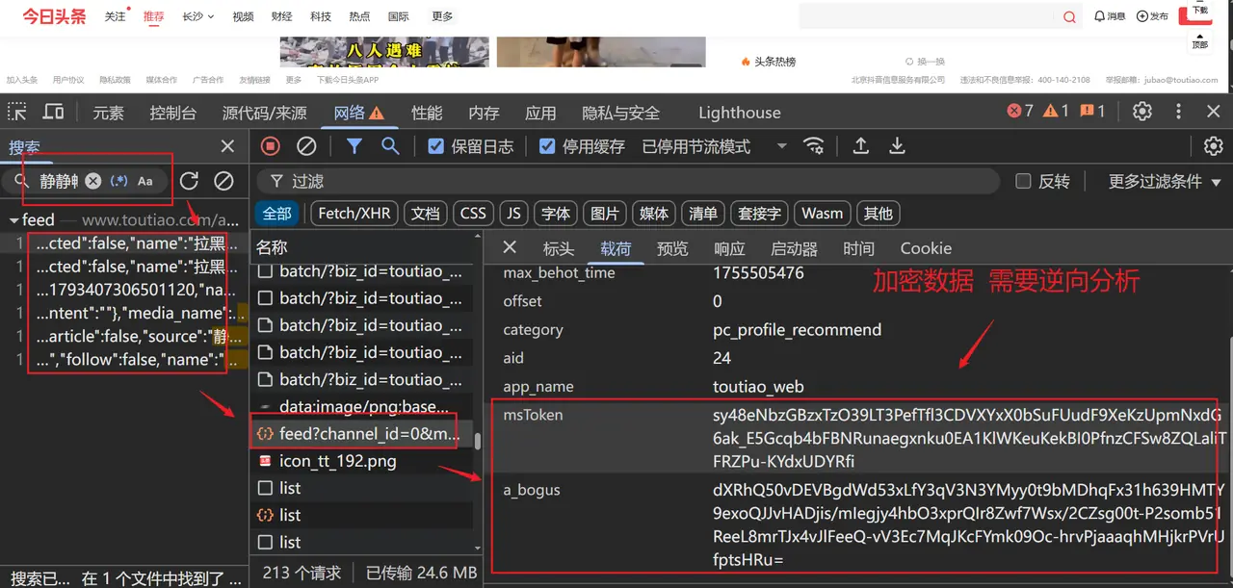Viewport: 1233px width, 588px height.
Task: Toggle the 保留日志 checkbox
Action: pos(435,146)
